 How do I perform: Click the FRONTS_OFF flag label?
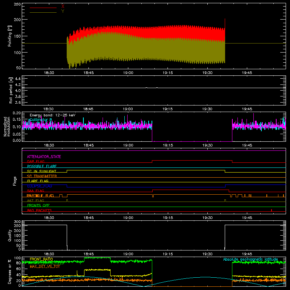tap(38, 205)
